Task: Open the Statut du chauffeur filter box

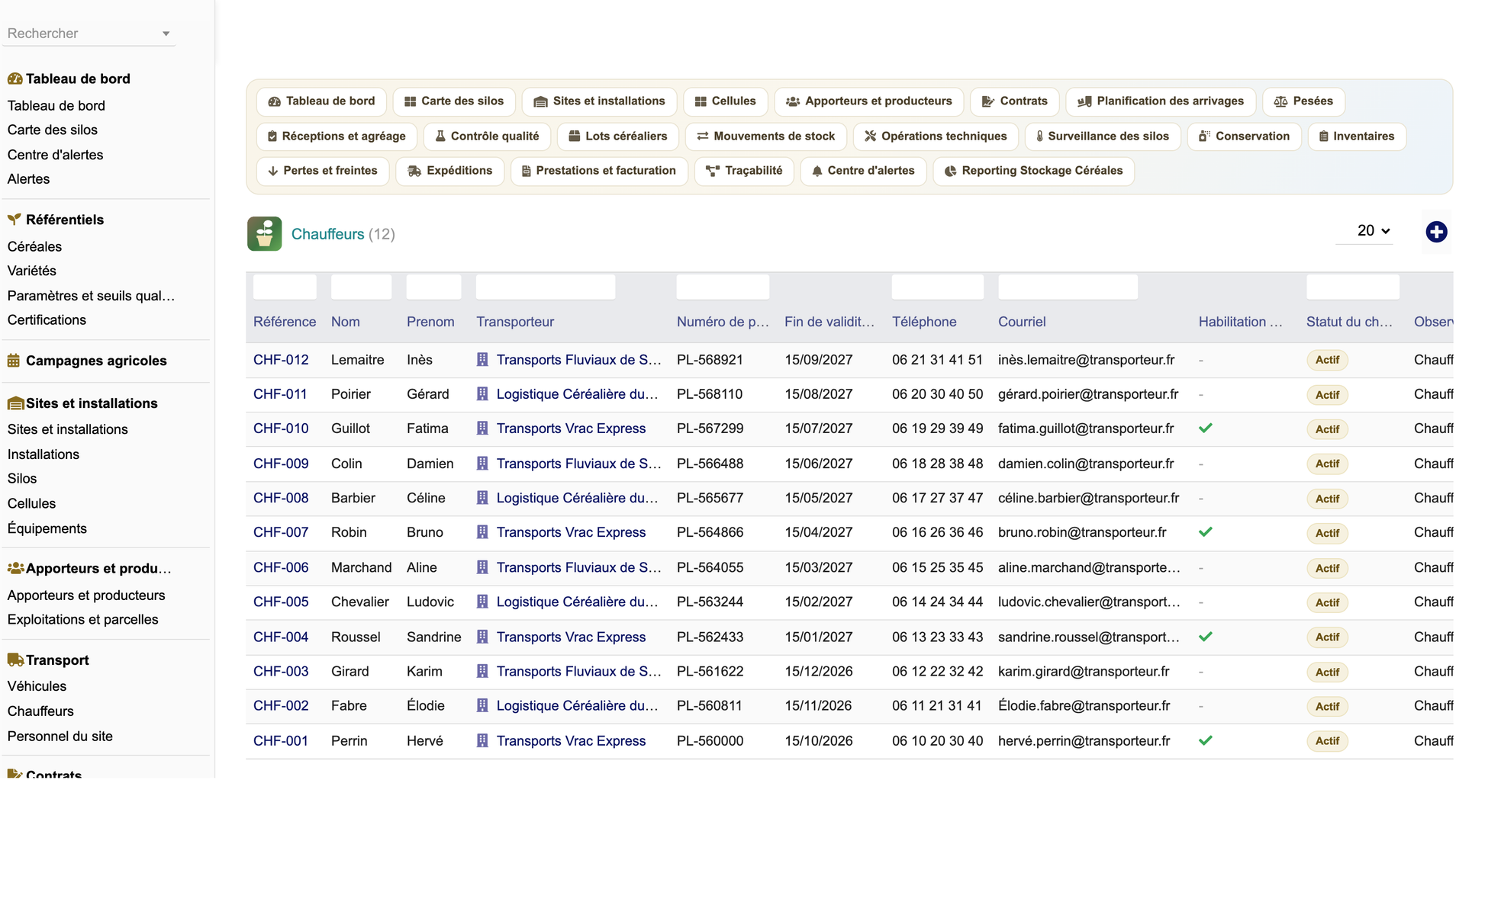Action: 1352,287
